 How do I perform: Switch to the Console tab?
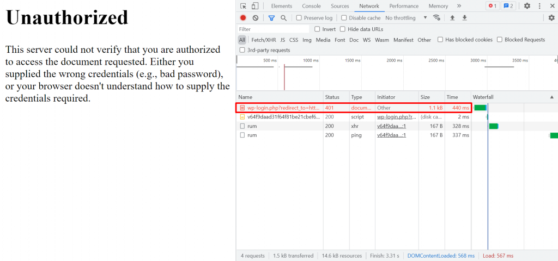tap(311, 6)
